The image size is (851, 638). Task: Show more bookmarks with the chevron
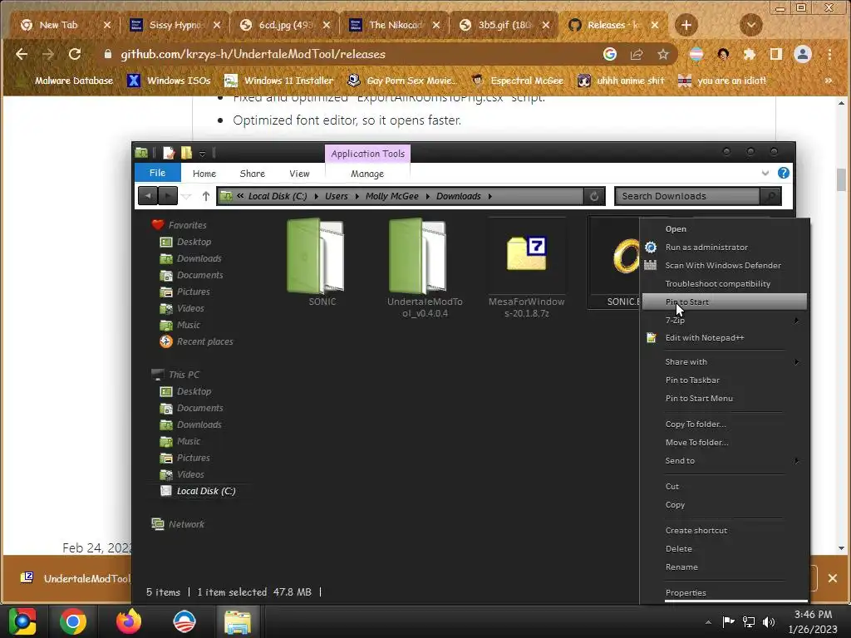pyautogui.click(x=829, y=81)
